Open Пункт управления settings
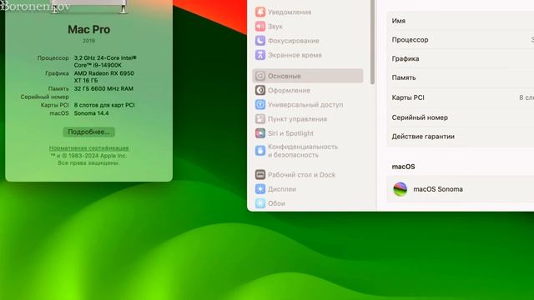The height and width of the screenshot is (300, 534). tap(308, 118)
